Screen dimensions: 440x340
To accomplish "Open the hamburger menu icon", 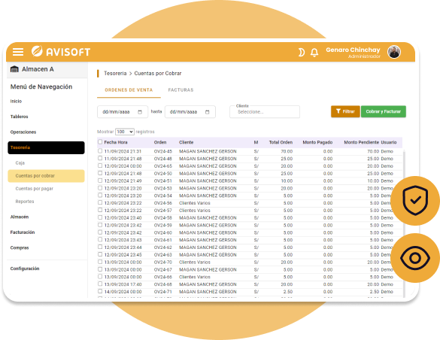I will pos(18,52).
